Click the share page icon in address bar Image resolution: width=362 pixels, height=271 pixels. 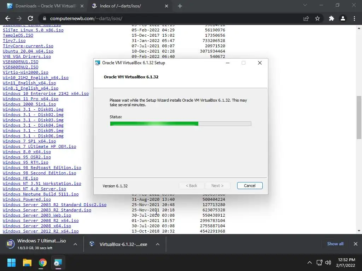click(x=306, y=18)
